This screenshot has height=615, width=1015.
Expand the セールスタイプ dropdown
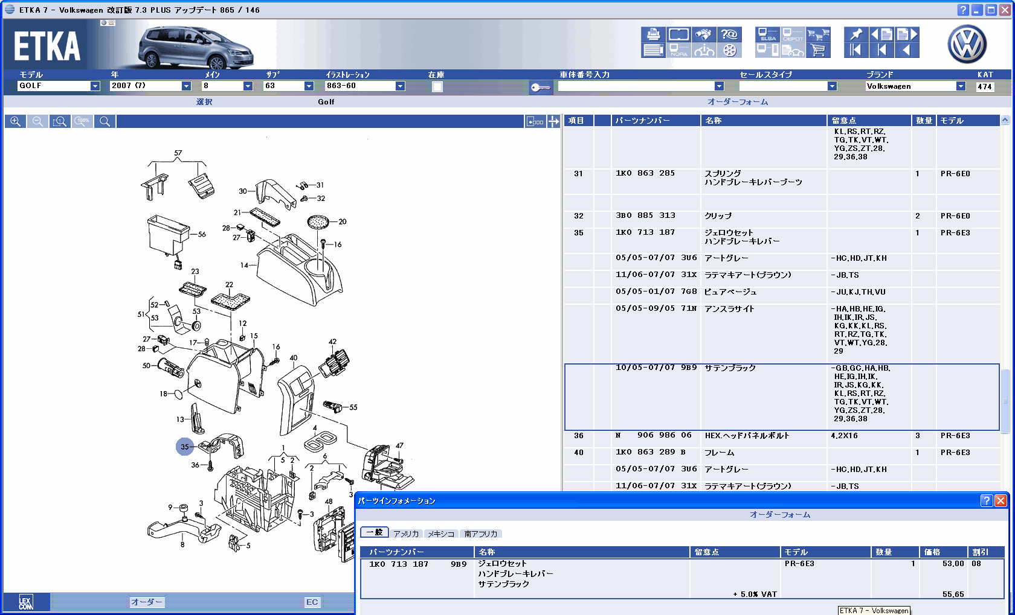click(832, 86)
